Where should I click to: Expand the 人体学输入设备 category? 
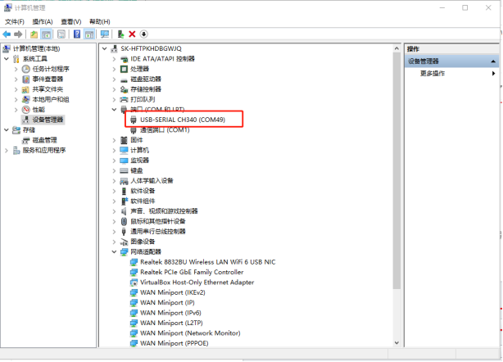(x=114, y=181)
